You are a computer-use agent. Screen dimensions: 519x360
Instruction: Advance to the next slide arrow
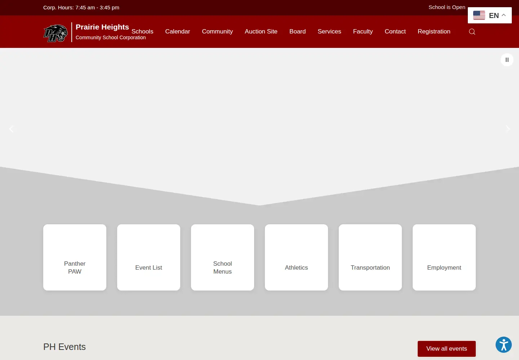coord(508,129)
